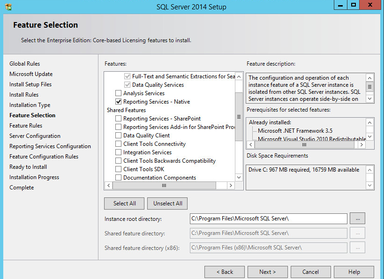Click the feature description up scroll arrow
This screenshot has height=279, width=384.
click(x=370, y=78)
